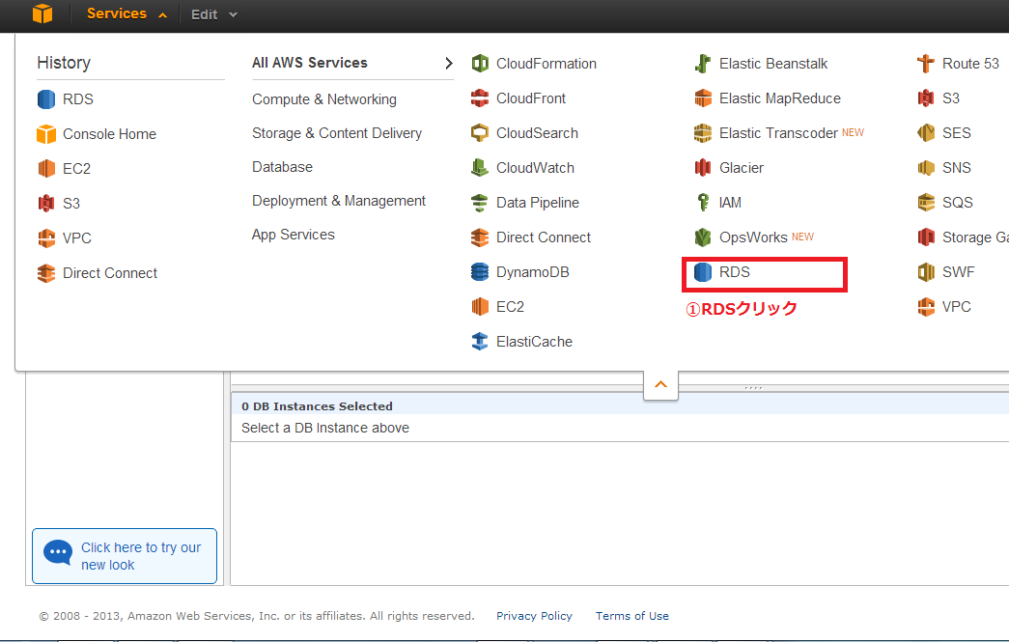
Task: Click 'Select a DB Instance above' text
Action: [325, 428]
